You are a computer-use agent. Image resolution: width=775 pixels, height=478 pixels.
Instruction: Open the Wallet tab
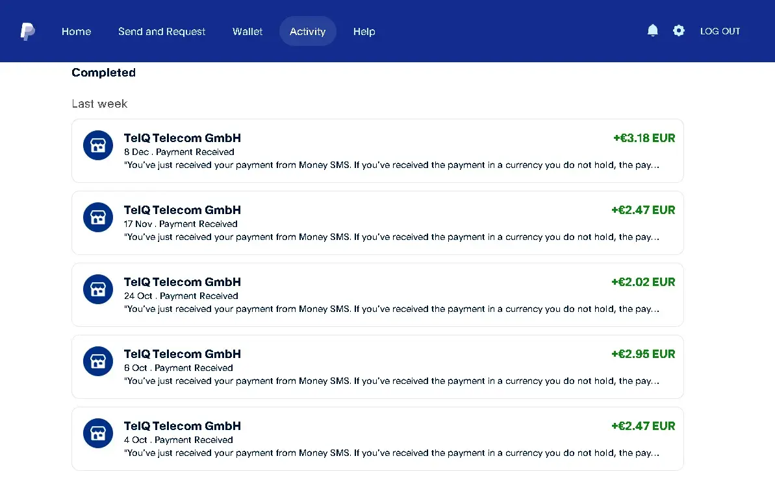tap(247, 32)
